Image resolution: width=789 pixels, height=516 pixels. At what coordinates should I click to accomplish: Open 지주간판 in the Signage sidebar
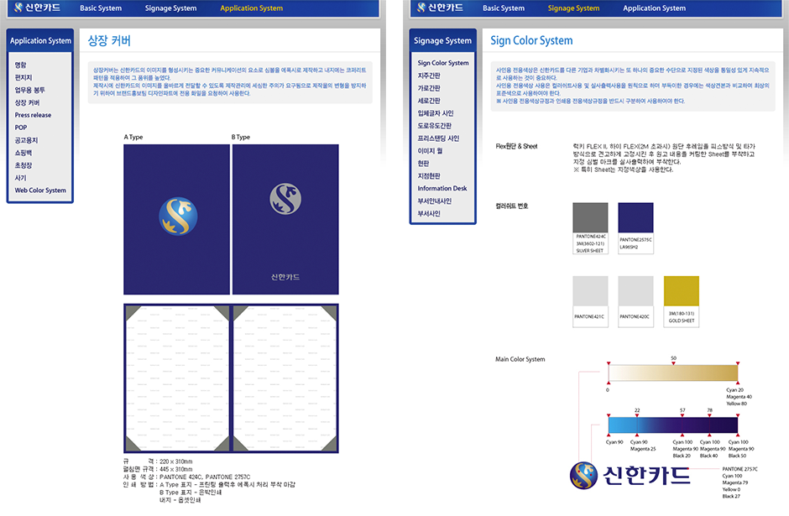click(429, 76)
